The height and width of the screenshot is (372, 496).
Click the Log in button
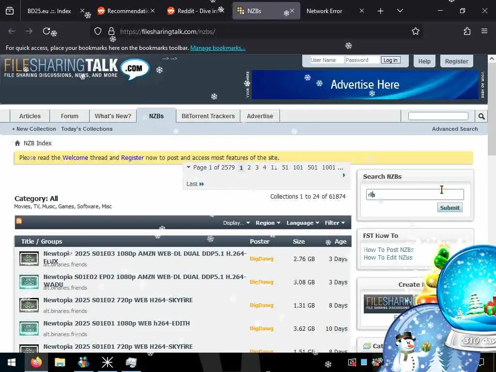(x=390, y=60)
